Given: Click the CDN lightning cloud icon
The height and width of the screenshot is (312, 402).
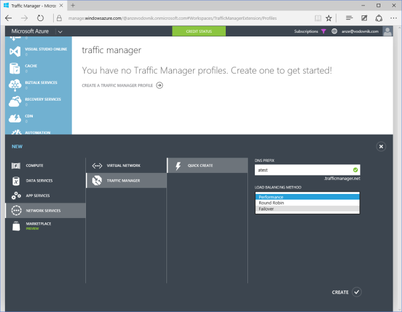Looking at the screenshot, I should coord(15,119).
